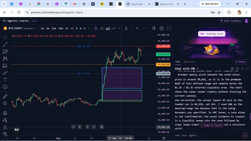This screenshot has width=251, height=141.
Task: Reset the chart view
Action: tap(102, 127)
